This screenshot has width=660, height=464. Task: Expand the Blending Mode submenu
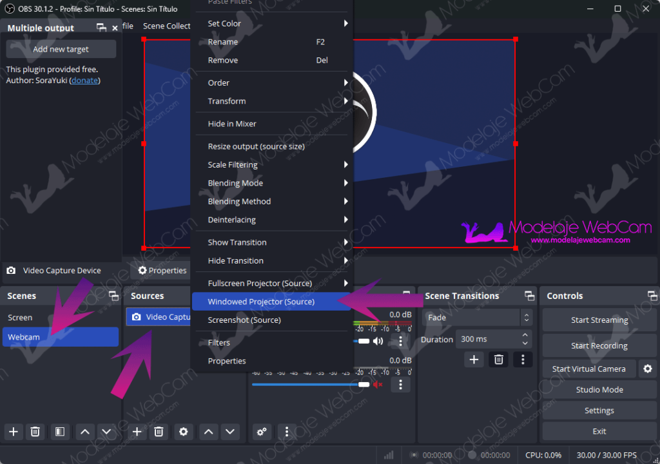pos(272,183)
